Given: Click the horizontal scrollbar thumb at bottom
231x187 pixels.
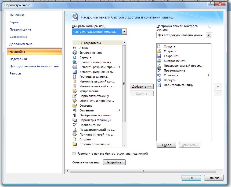Looking at the screenshot, I should (143, 171).
